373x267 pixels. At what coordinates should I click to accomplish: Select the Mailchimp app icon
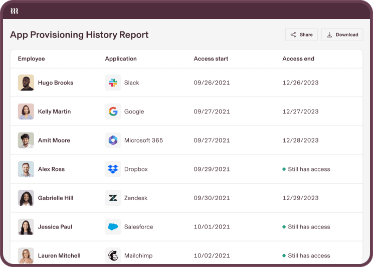tap(113, 255)
